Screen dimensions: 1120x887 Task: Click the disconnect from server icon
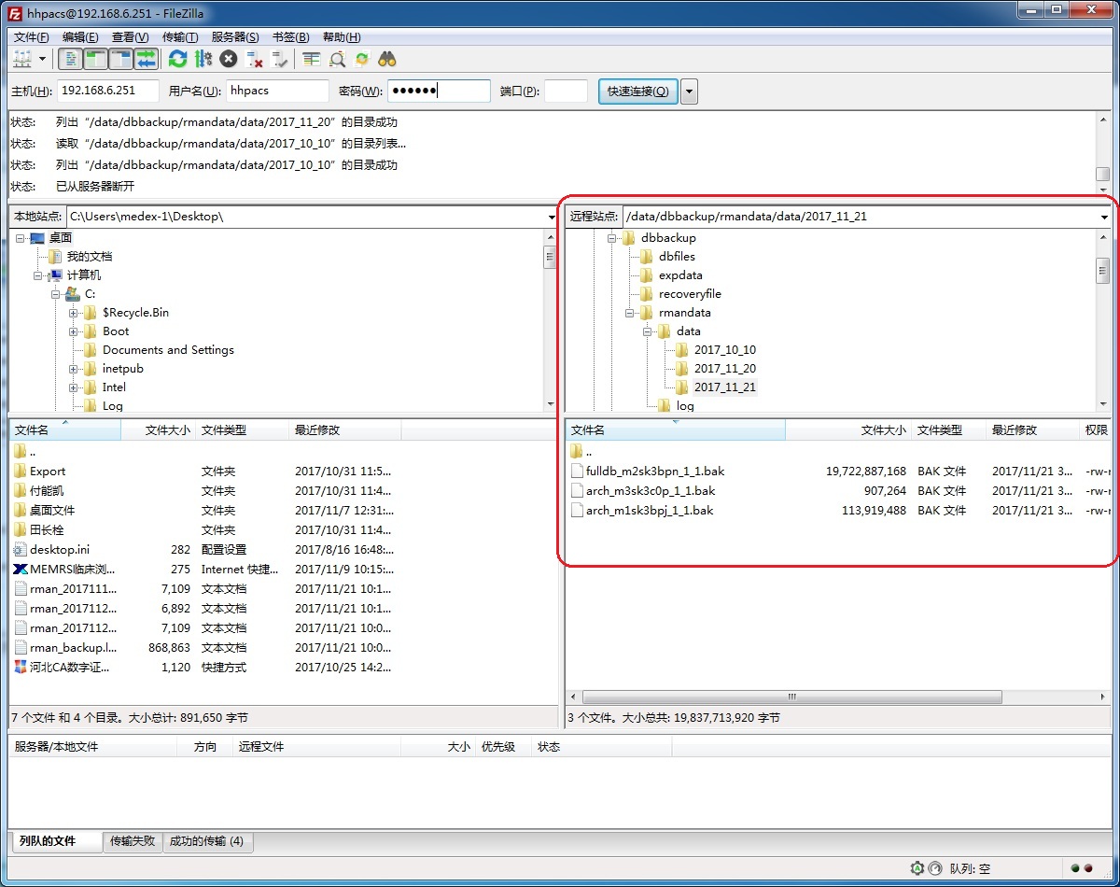254,59
